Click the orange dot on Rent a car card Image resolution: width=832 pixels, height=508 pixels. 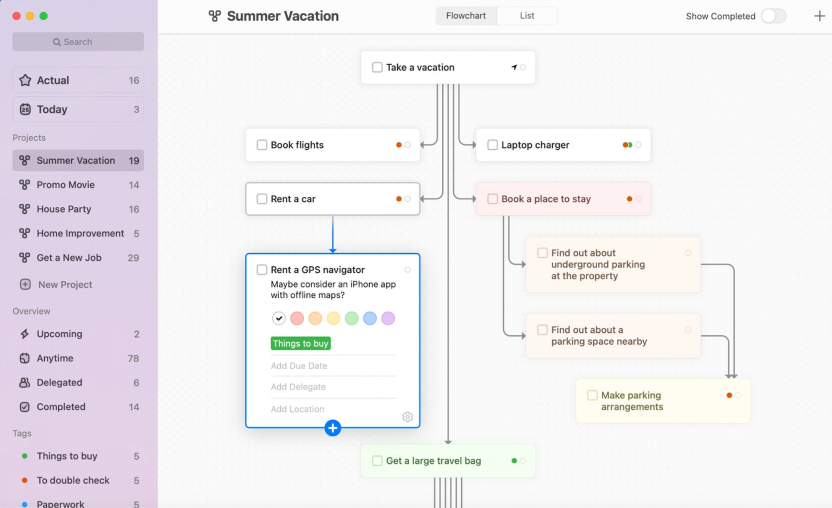pos(399,199)
